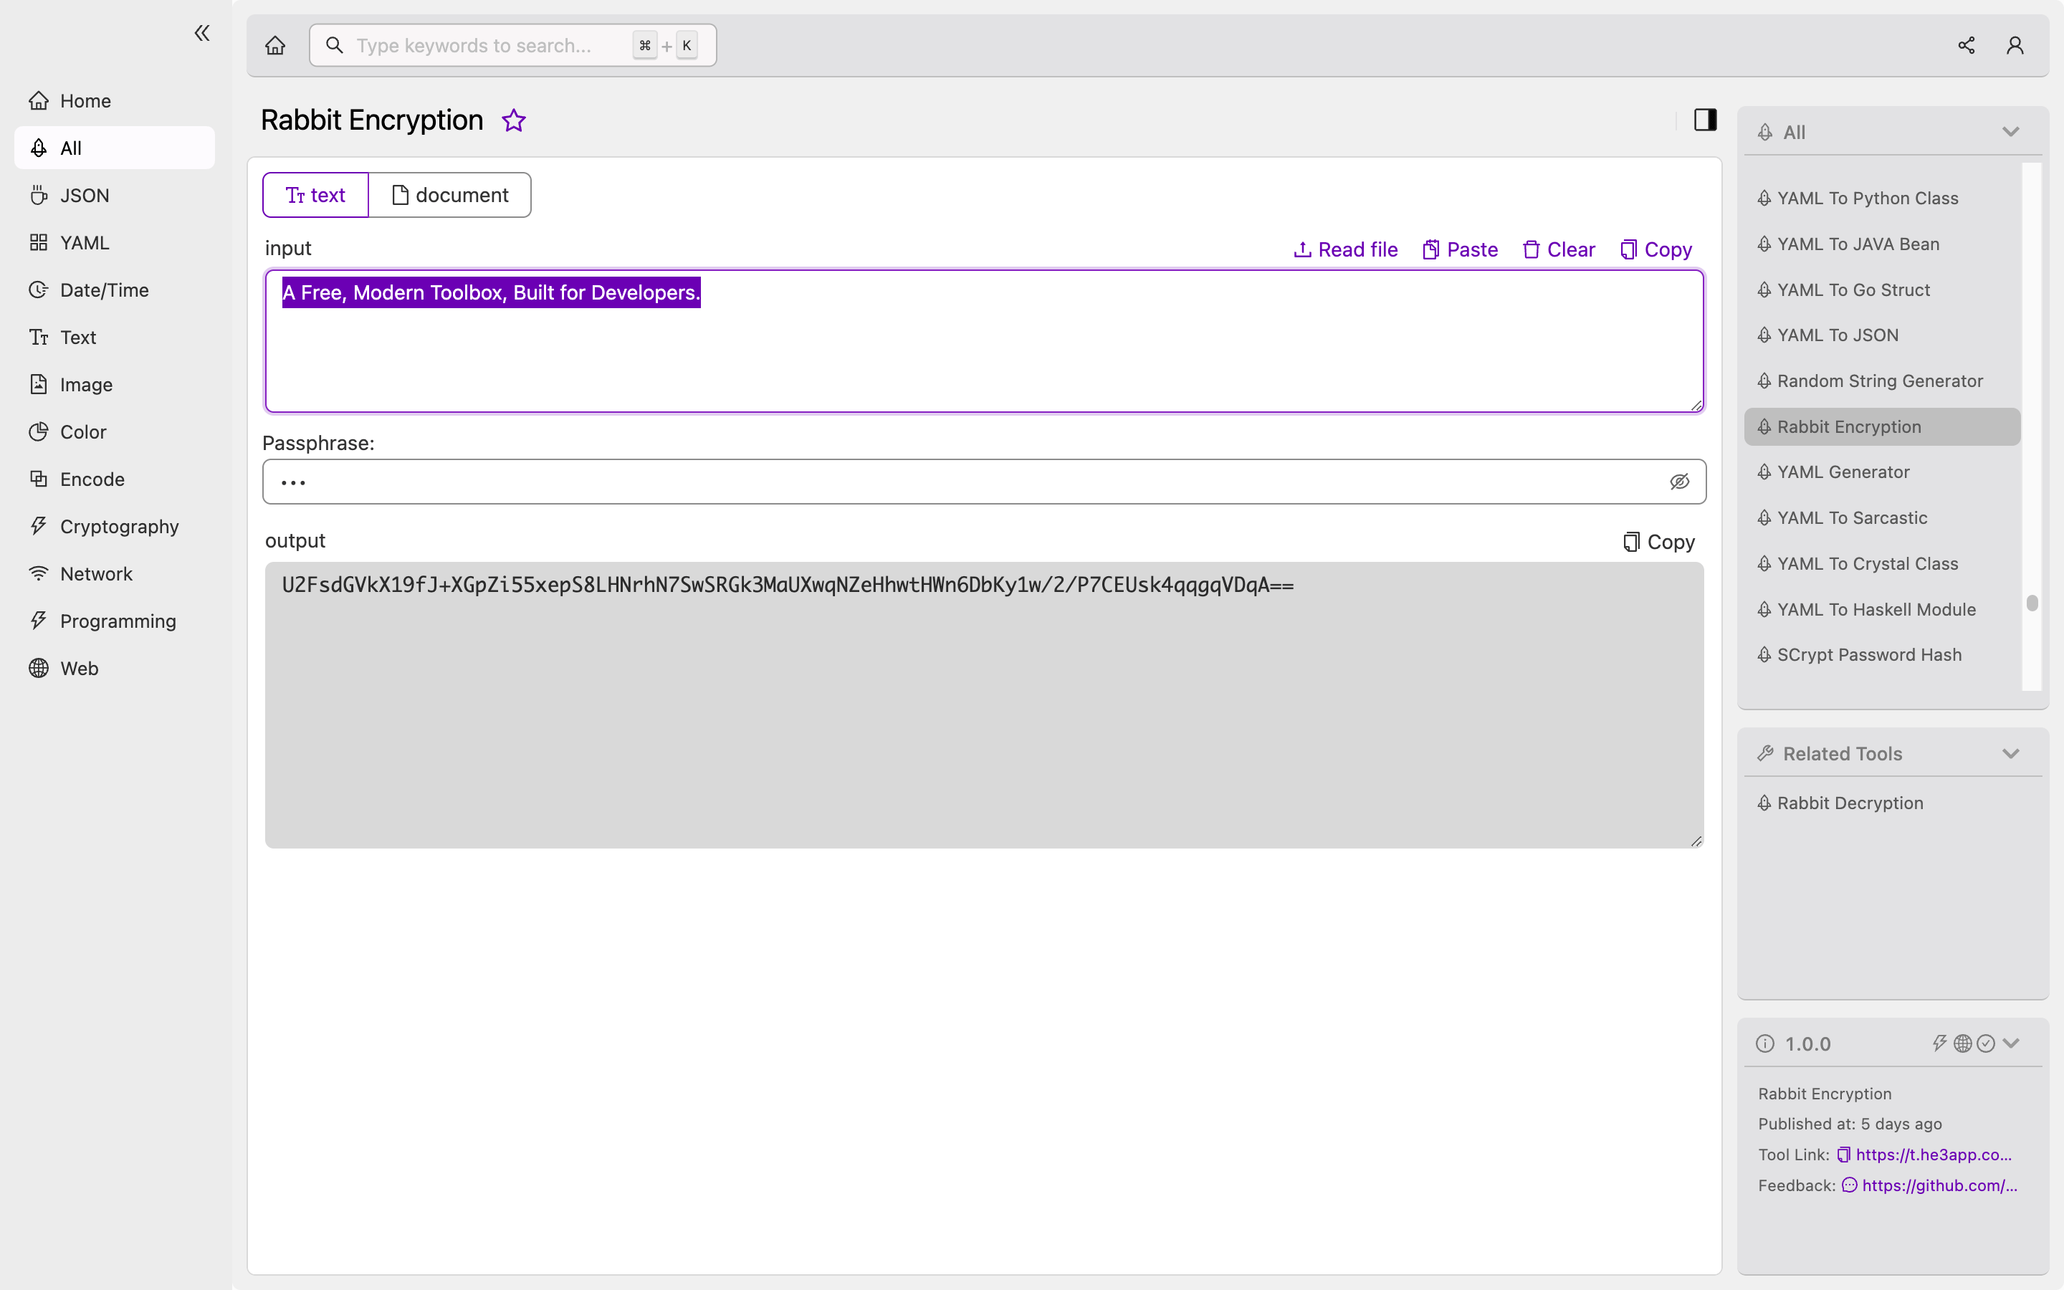This screenshot has width=2064, height=1290.
Task: Click the Random String Generator tool icon
Action: (1765, 381)
